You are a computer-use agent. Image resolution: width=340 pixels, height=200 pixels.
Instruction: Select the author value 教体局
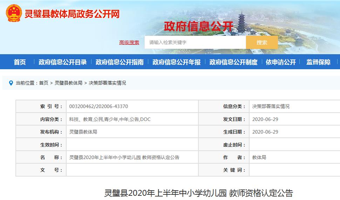(259, 157)
